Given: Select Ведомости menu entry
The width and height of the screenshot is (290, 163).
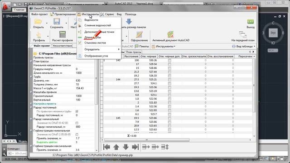Looking at the screenshot, I should point(99,20).
